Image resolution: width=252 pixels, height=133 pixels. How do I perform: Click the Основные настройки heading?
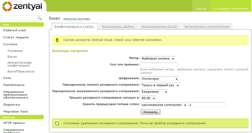[70, 51]
